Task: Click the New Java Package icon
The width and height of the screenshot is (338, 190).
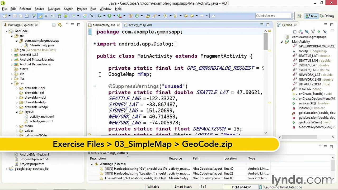Action: click(130, 16)
